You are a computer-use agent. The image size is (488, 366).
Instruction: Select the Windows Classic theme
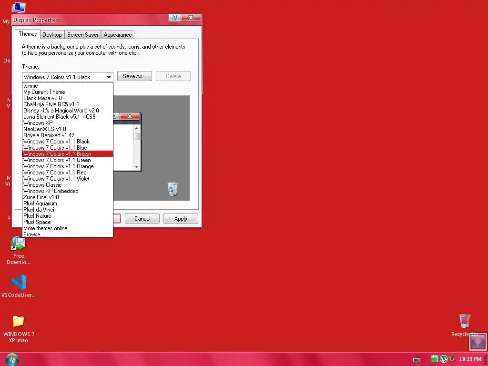(68, 185)
